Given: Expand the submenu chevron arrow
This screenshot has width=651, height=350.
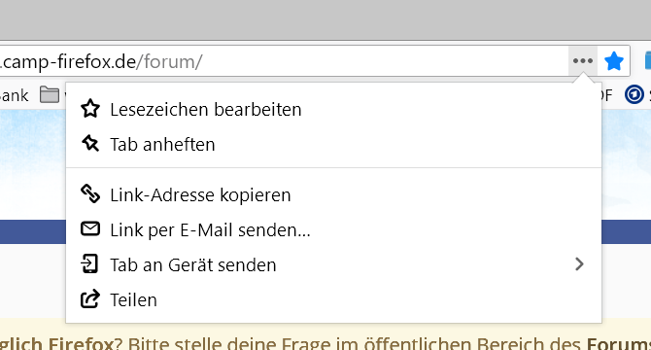Looking at the screenshot, I should (x=580, y=264).
